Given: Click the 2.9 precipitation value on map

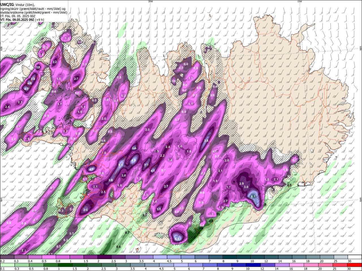Looking at the screenshot, I should (242, 183).
